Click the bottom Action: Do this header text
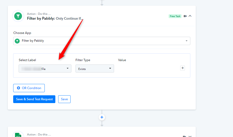 coord(39,134)
